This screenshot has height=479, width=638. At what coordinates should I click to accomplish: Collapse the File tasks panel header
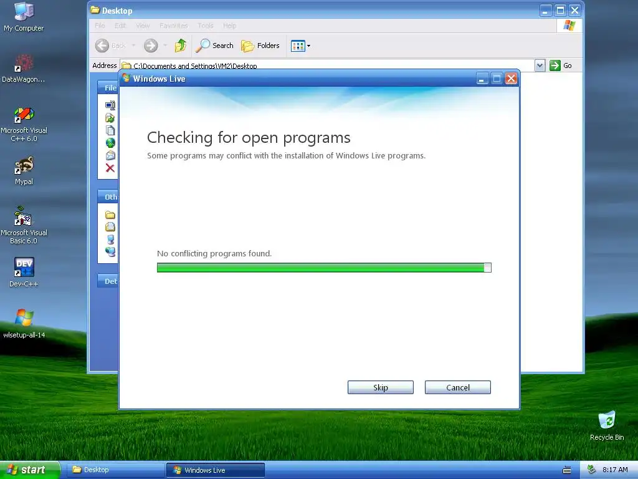[x=108, y=87]
